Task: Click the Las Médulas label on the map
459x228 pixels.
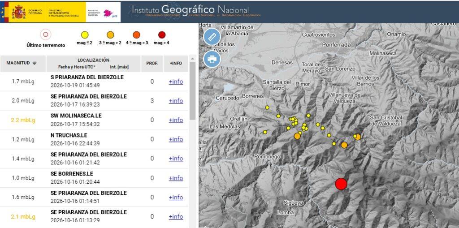Action: tap(225, 127)
